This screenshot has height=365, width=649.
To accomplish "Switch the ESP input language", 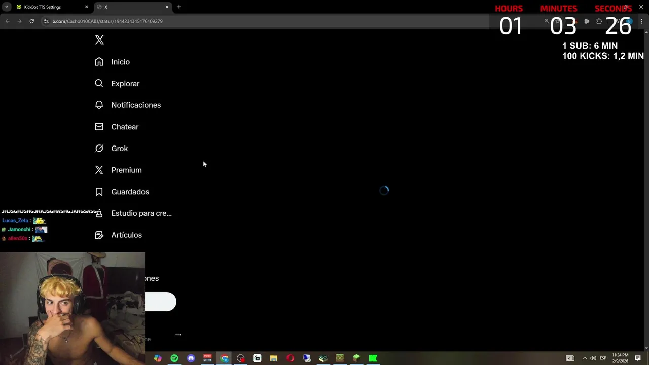I will (603, 358).
